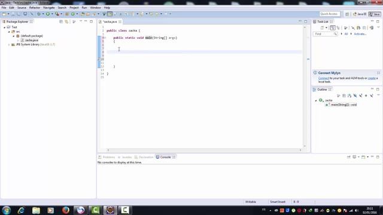
Task: Select zacka.java in Package Explorer
Action: click(32, 40)
